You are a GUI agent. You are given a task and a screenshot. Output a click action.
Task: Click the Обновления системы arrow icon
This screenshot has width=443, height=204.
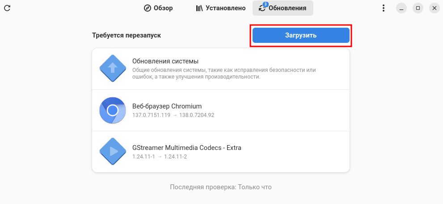click(113, 68)
